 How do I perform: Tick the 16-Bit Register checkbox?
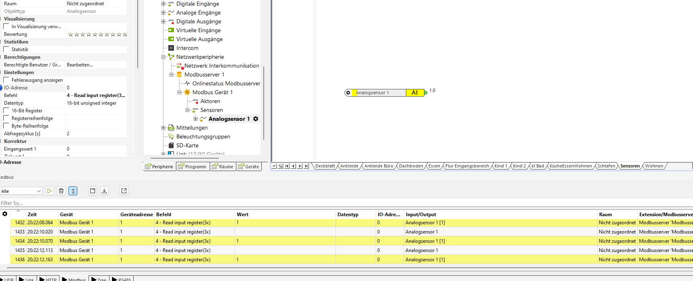6,110
